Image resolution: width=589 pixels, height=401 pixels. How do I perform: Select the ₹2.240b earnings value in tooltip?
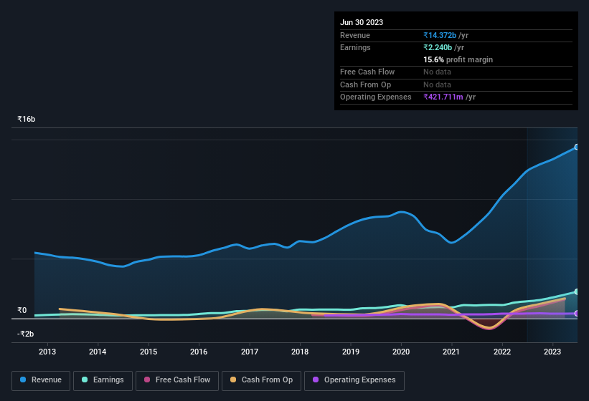[x=438, y=47]
